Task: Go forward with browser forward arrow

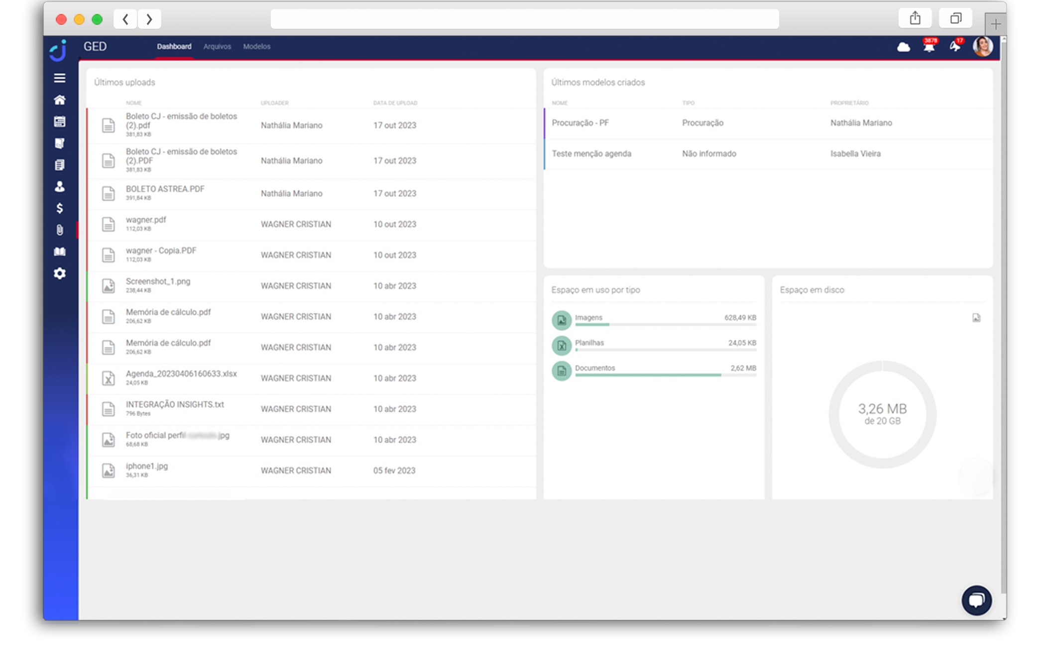Action: tap(149, 19)
